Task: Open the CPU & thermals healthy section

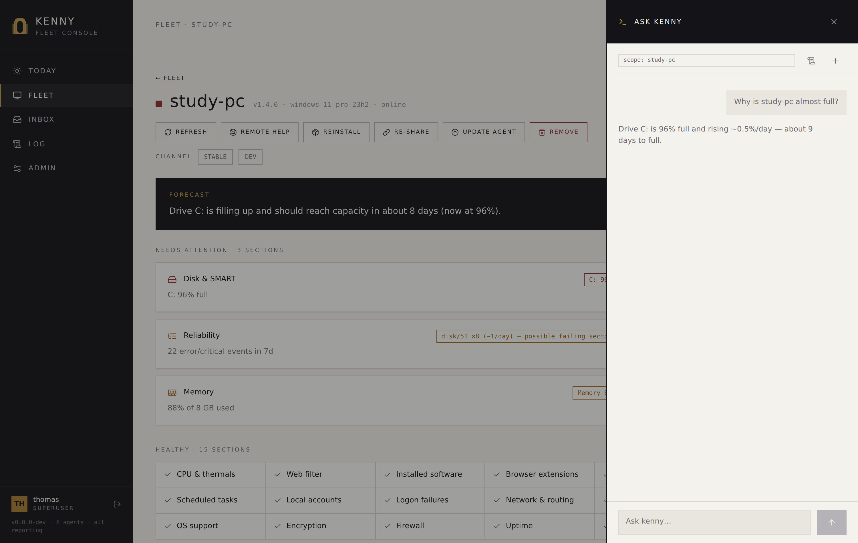Action: click(x=210, y=475)
